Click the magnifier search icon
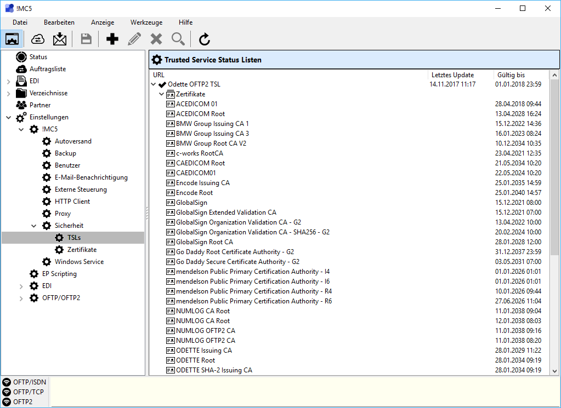 pos(178,39)
